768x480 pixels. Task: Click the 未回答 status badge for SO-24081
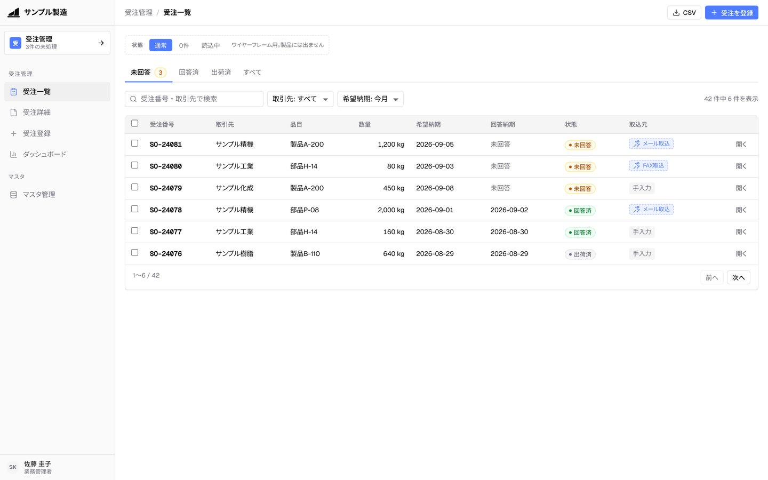[580, 145]
